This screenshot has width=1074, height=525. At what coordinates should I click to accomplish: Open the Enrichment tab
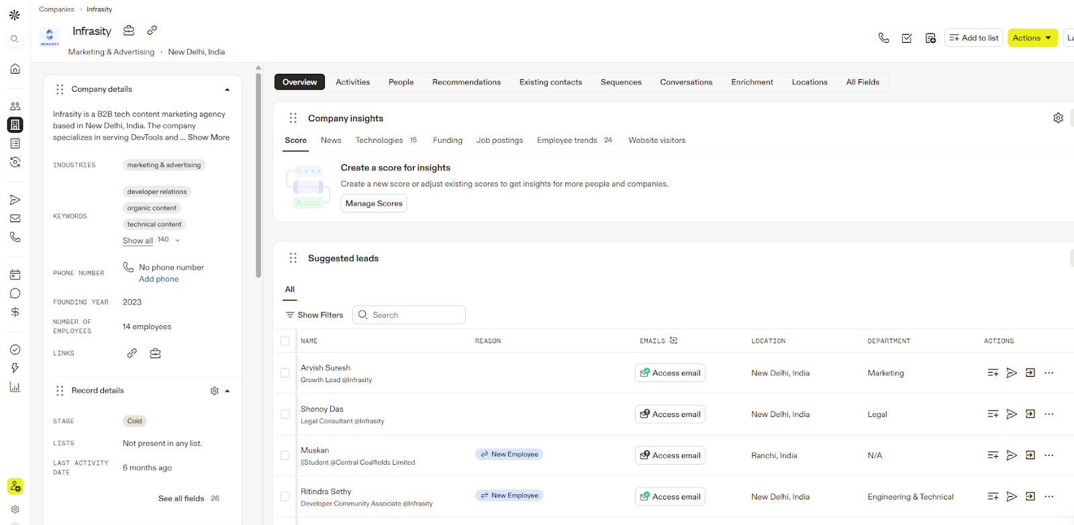point(752,82)
